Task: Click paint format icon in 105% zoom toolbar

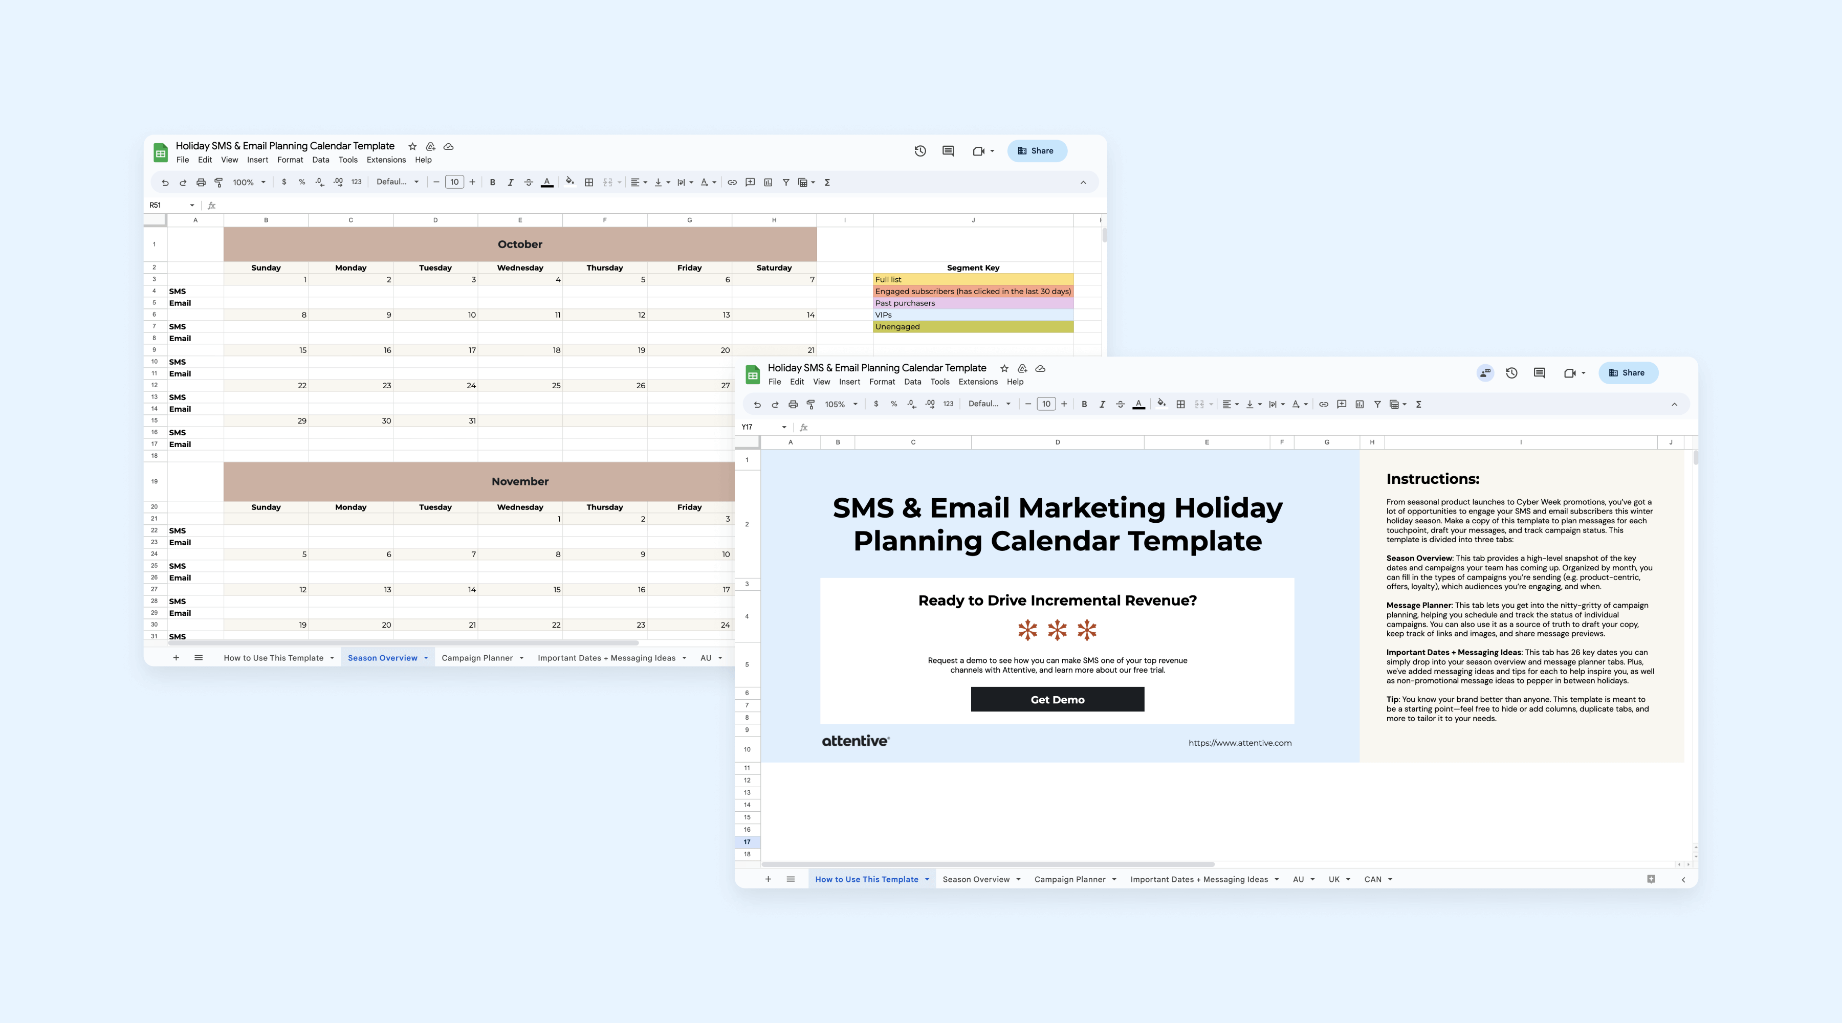Action: tap(811, 405)
